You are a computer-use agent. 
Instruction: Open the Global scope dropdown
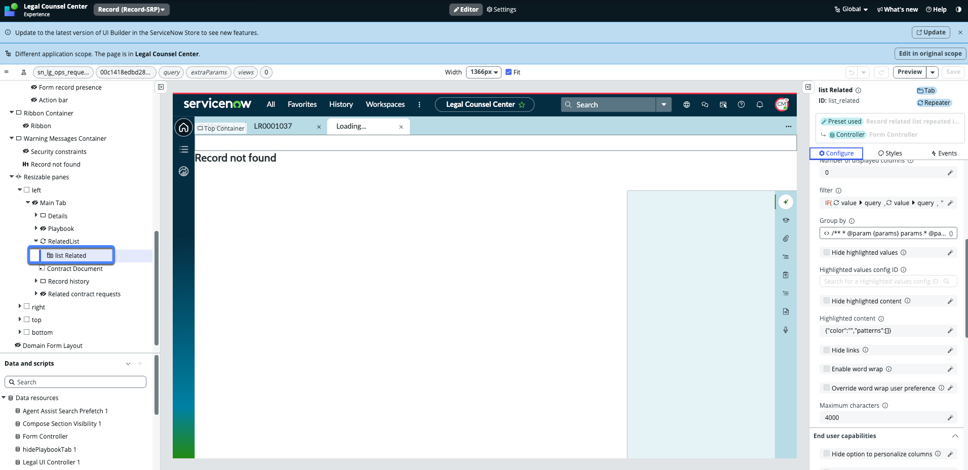(851, 9)
